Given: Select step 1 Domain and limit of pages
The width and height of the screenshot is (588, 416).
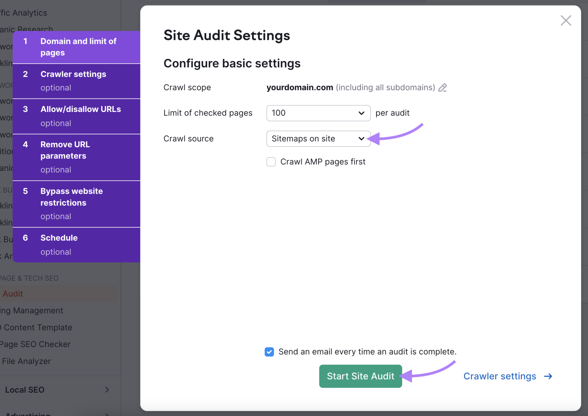Looking at the screenshot, I should point(77,47).
